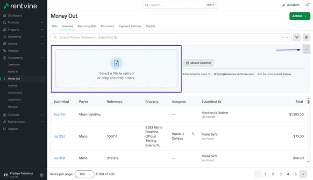Sort by the Submitted column header
The height and width of the screenshot is (180, 313).
[x=61, y=102]
